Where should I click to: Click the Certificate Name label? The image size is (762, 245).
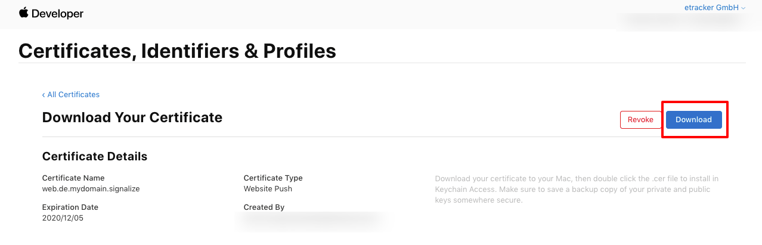[73, 178]
